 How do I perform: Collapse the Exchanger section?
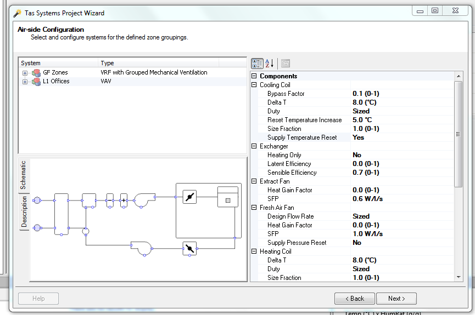pos(254,146)
